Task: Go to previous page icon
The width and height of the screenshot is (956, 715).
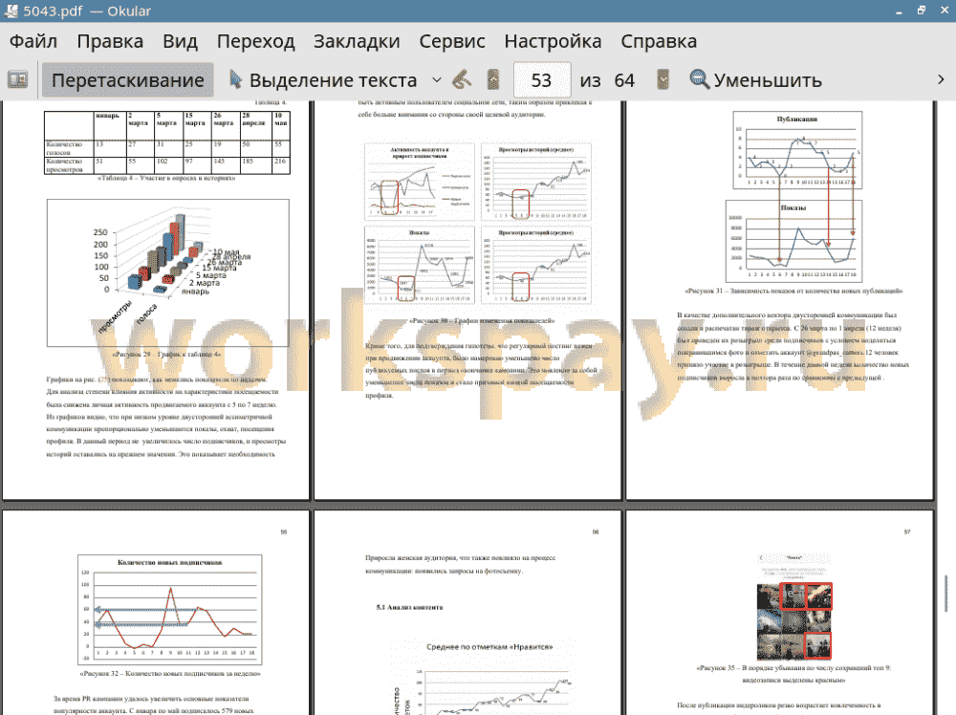Action: tap(493, 80)
